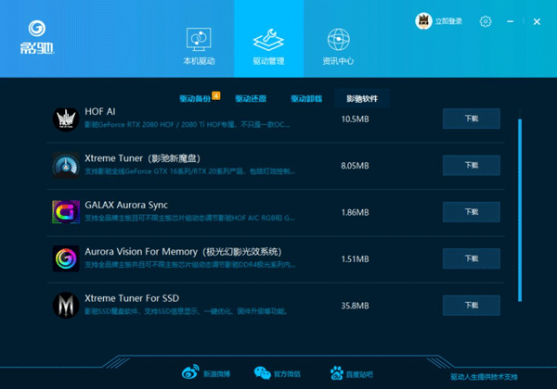Click the 1.51MB size value
557x389 pixels.
[355, 259]
